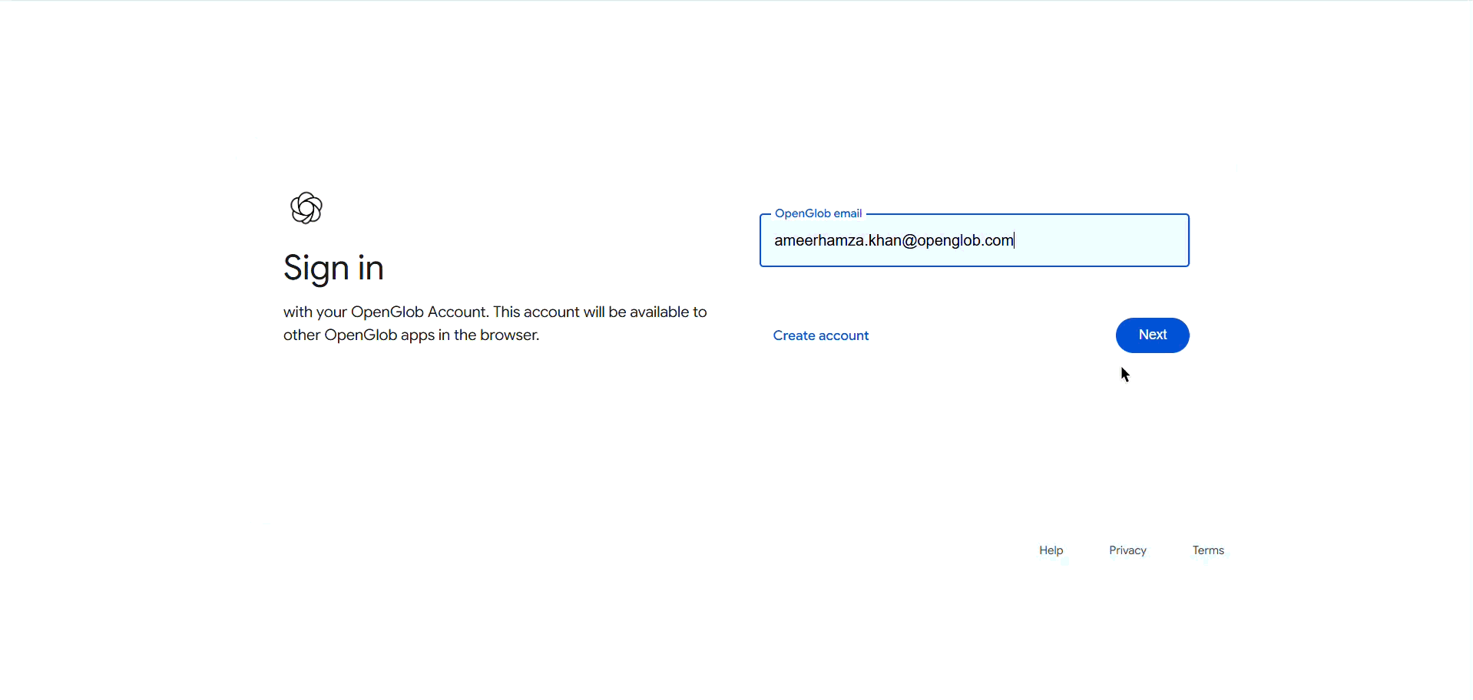The width and height of the screenshot is (1473, 700).
Task: Place cursor after the typed email address
Action: 1015,239
